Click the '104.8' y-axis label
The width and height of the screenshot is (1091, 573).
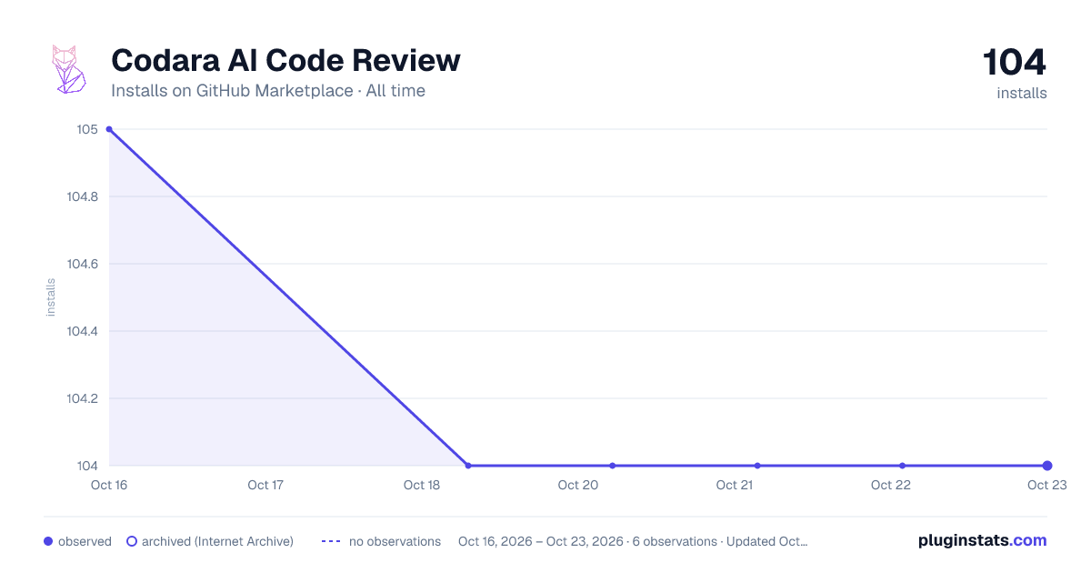pos(83,196)
